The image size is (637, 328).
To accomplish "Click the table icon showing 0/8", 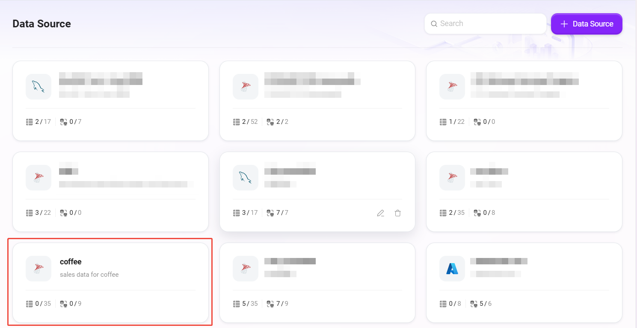I will click(443, 304).
